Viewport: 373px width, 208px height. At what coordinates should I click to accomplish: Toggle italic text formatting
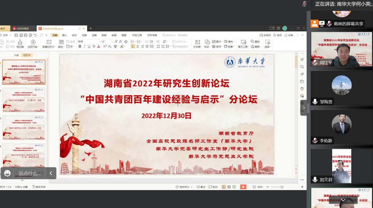coord(84,46)
